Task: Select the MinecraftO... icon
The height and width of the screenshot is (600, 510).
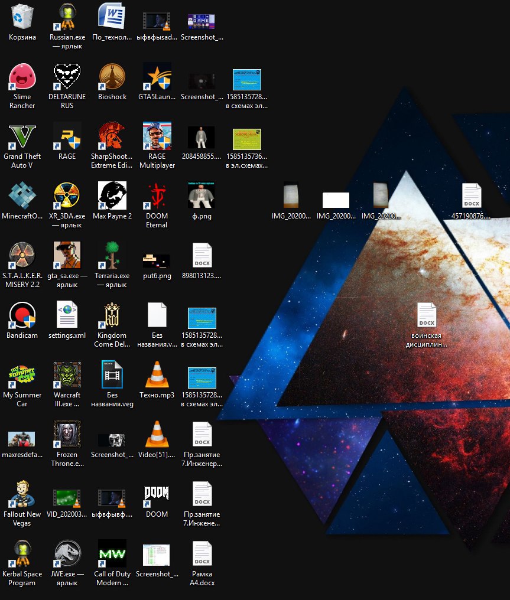Action: click(22, 196)
